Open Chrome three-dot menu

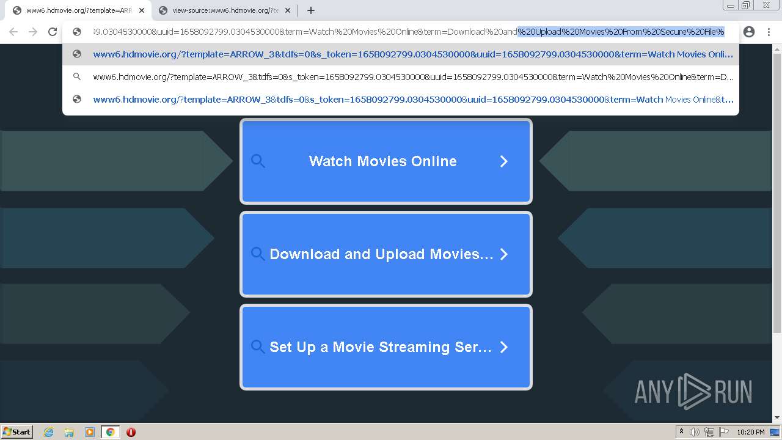click(769, 32)
